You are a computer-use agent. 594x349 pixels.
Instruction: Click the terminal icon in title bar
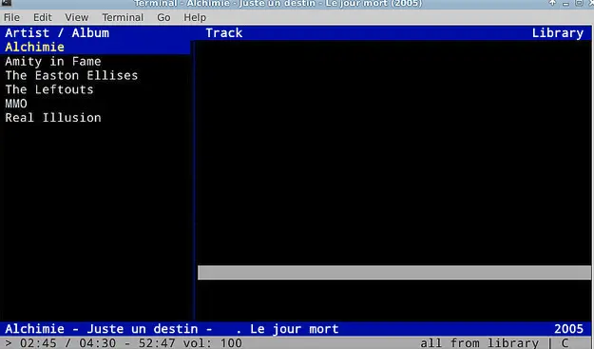click(x=6, y=3)
